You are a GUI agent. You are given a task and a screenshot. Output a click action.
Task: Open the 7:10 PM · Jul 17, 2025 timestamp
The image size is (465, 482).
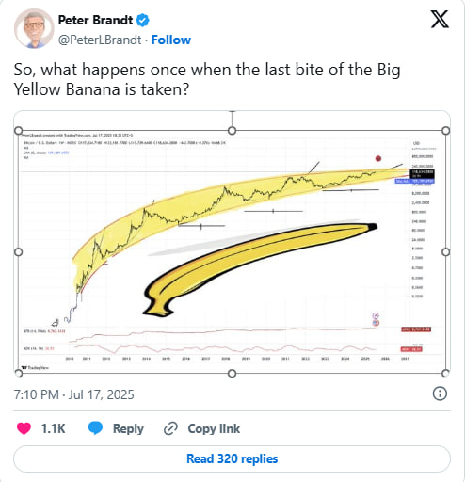tap(74, 394)
